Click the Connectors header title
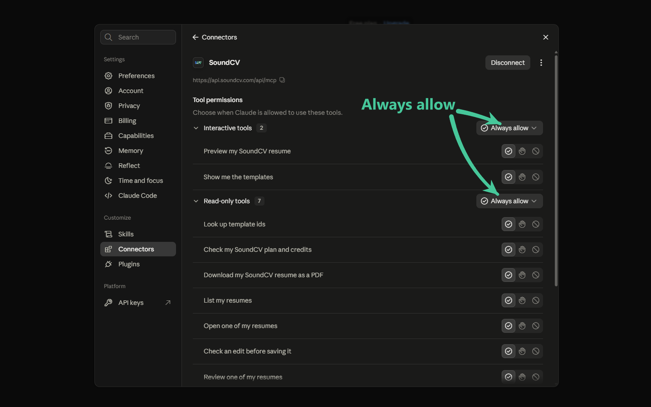 219,37
